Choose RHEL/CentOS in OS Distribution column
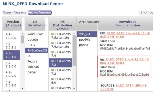This screenshot has height=93, width=156. click(37, 50)
